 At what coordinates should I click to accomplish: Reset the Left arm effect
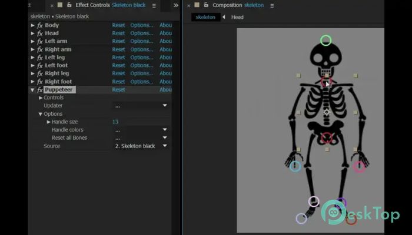point(118,41)
